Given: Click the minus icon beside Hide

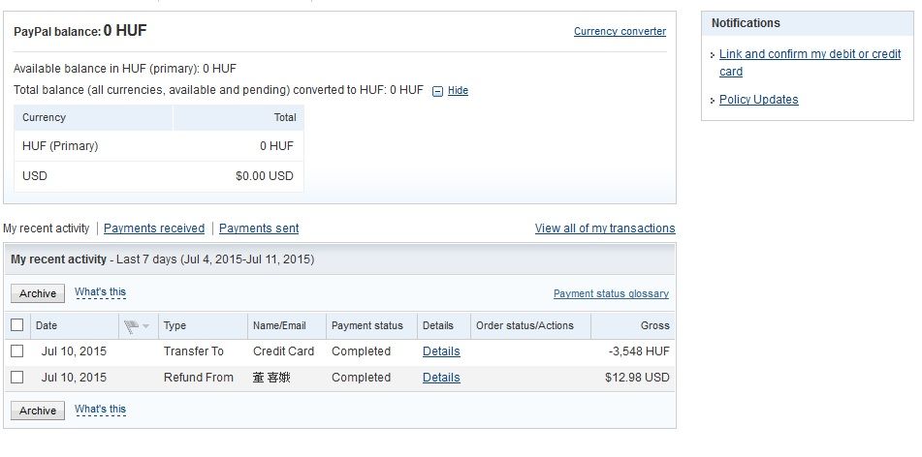Looking at the screenshot, I should (437, 91).
